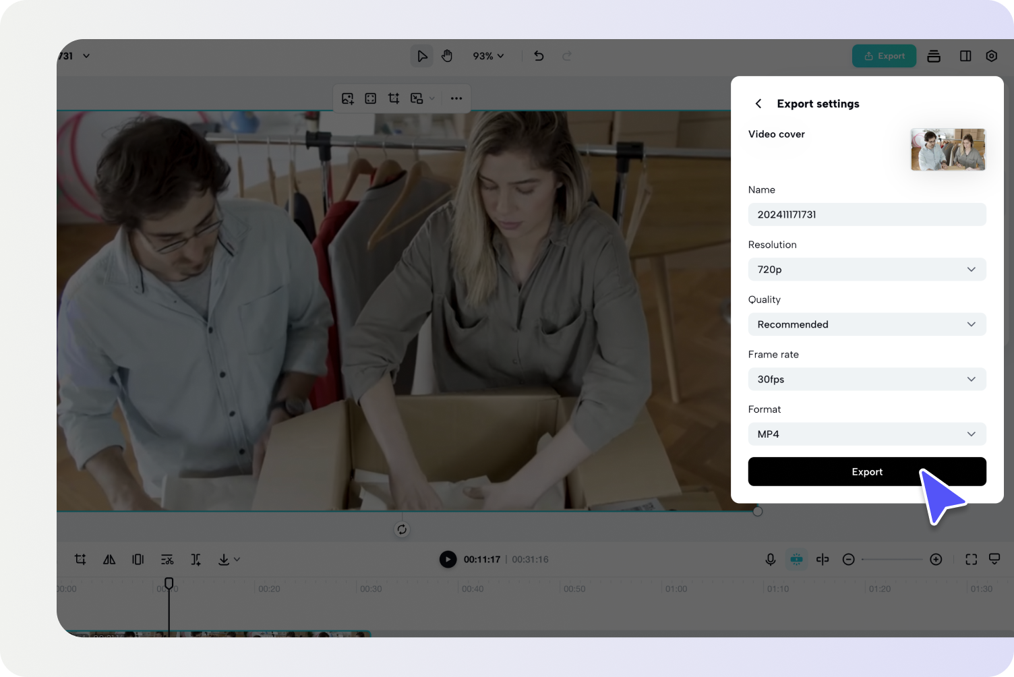This screenshot has width=1014, height=677.
Task: Open the three-dot more options menu
Action: tap(456, 98)
